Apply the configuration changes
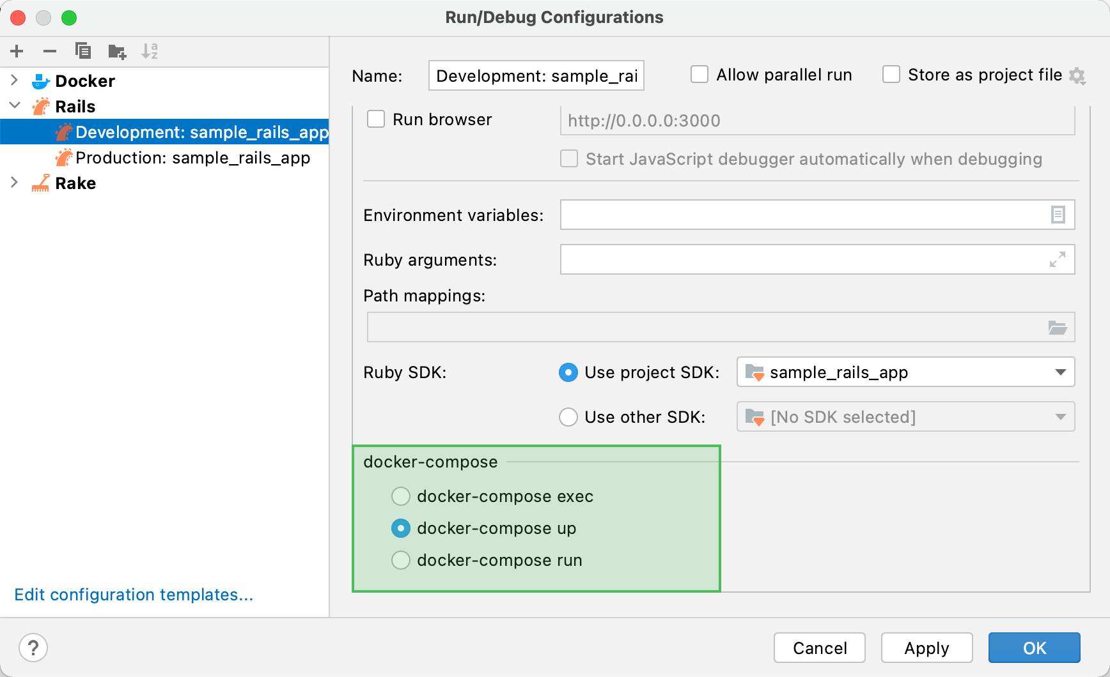This screenshot has width=1110, height=677. pos(926,648)
